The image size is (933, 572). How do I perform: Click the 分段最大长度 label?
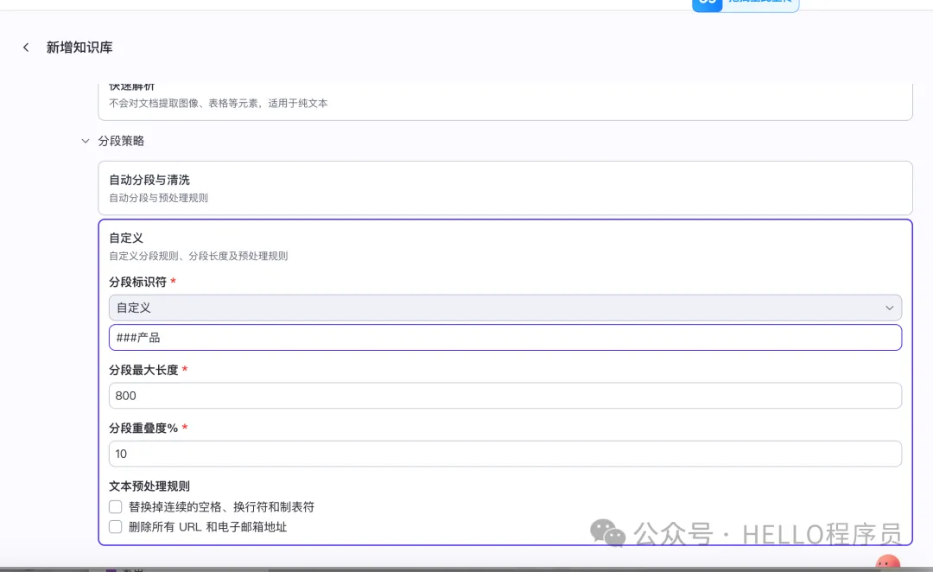143,370
